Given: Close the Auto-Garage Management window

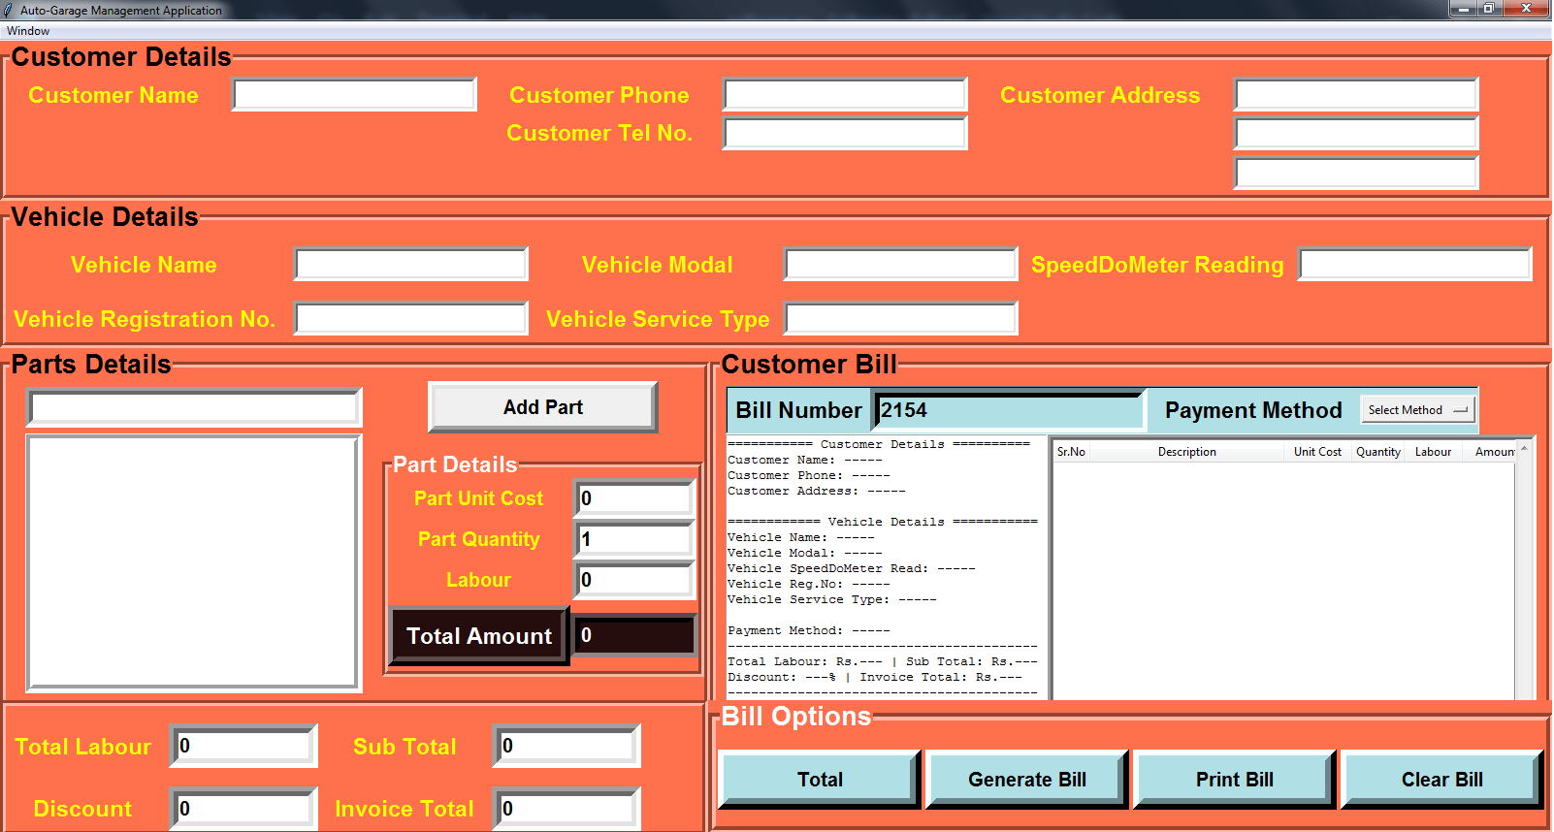Looking at the screenshot, I should click(1527, 9).
